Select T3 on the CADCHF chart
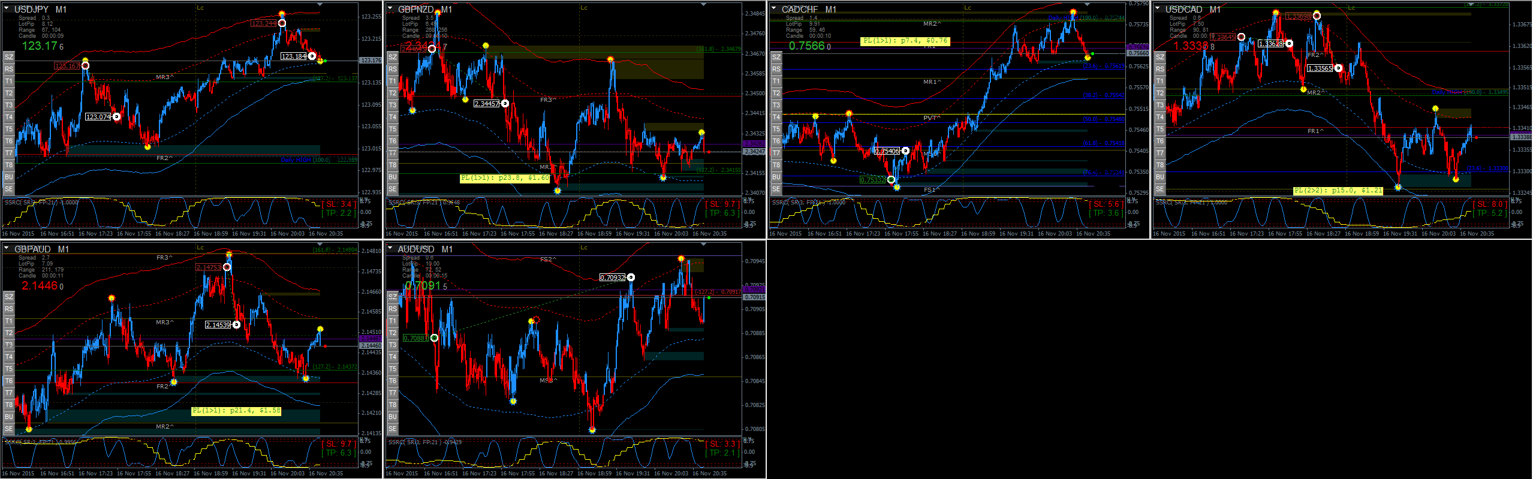Screen dimensions: 1533x479 click(x=776, y=105)
